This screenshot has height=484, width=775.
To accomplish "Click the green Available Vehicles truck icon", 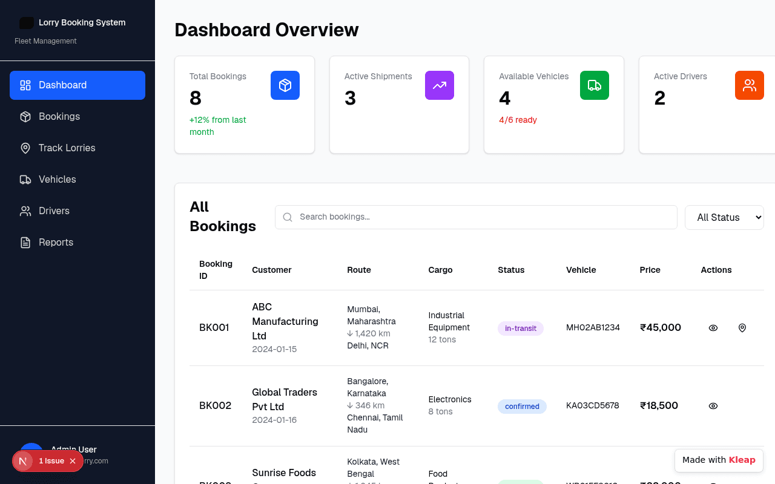I will click(595, 85).
